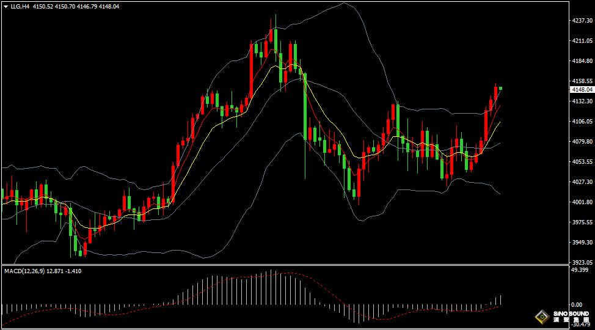Click the 4150.52 open price in header
The image size is (595, 330).
tap(44, 6)
